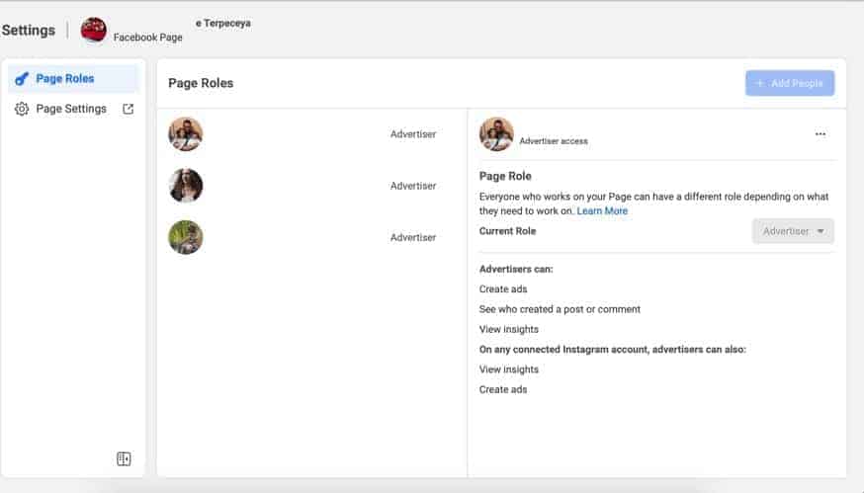Click the Settings heading at the top

coord(29,31)
